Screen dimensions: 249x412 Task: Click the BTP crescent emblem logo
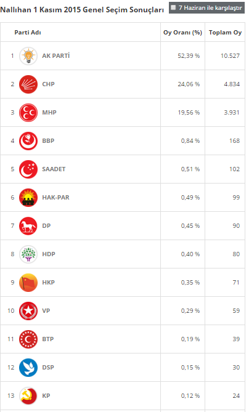[28, 339]
